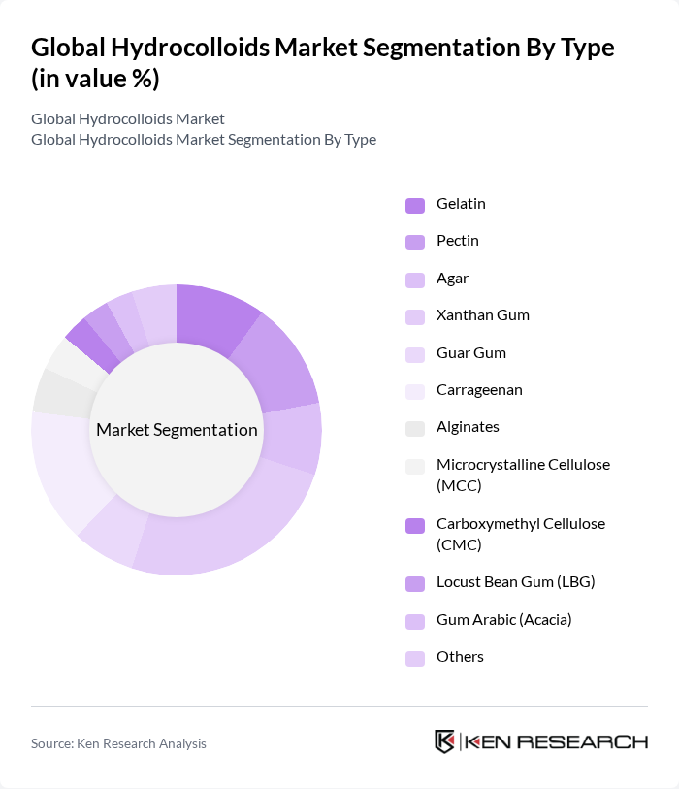Toggle the Carboxymethyl Cellulose (CMC) legend label

522,534
